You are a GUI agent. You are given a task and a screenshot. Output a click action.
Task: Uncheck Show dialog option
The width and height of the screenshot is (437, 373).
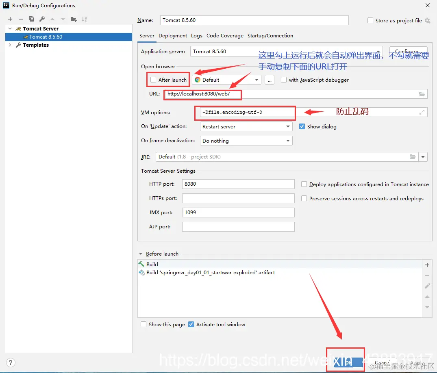pyautogui.click(x=302, y=126)
